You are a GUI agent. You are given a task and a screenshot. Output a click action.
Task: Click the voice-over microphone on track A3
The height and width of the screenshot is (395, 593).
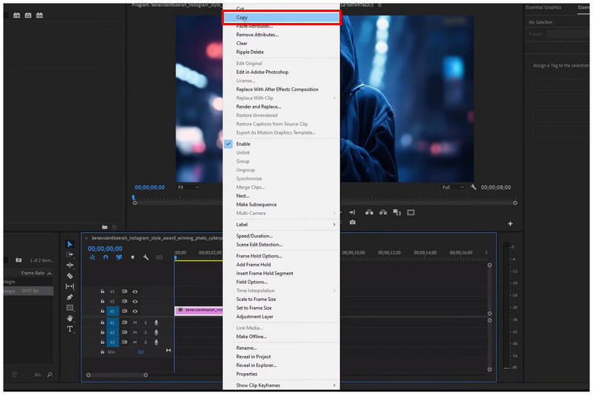coord(156,342)
